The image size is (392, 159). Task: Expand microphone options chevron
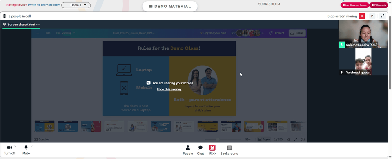32,146
